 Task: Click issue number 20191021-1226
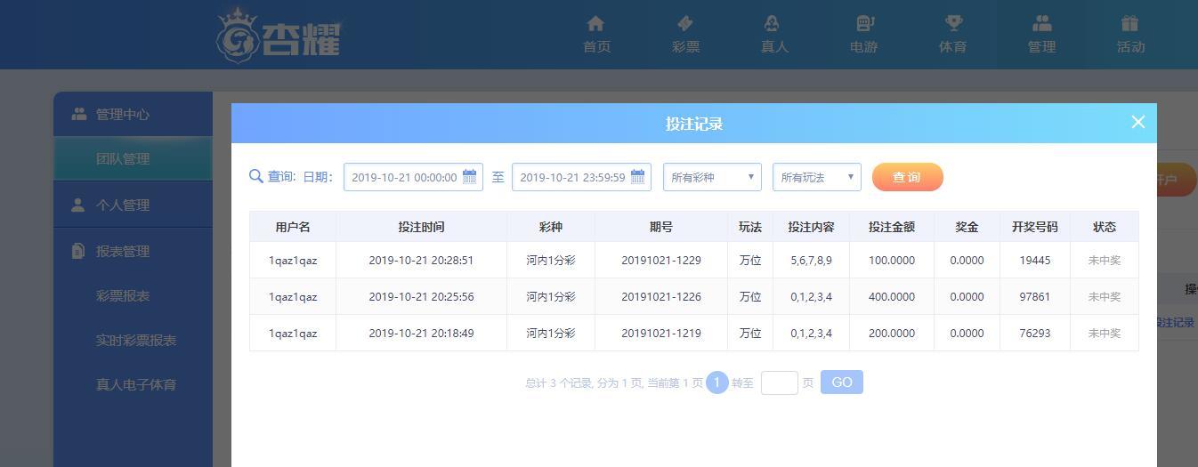(661, 297)
